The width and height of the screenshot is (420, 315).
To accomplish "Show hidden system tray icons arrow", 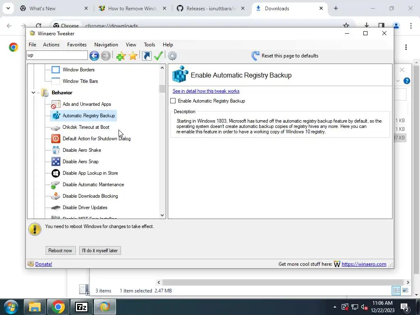I will click(x=335, y=307).
